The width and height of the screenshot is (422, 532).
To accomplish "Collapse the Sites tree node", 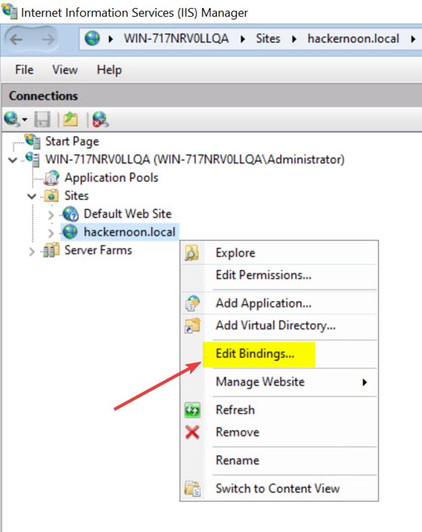I will pos(32,196).
